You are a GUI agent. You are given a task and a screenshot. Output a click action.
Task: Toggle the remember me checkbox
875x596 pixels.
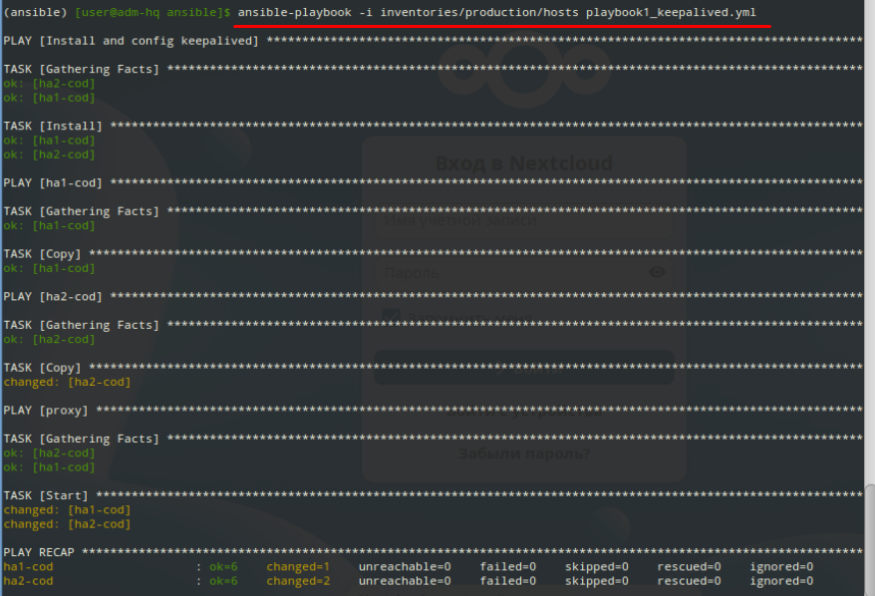pos(392,317)
